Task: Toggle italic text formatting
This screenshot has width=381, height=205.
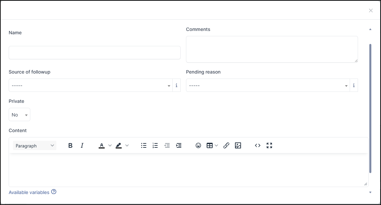Action: click(82, 145)
